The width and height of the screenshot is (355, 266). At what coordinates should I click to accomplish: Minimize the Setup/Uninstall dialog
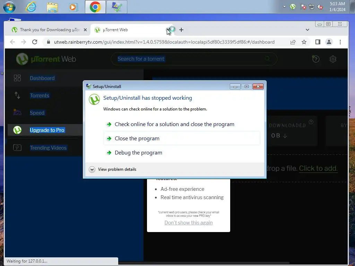[x=235, y=86]
